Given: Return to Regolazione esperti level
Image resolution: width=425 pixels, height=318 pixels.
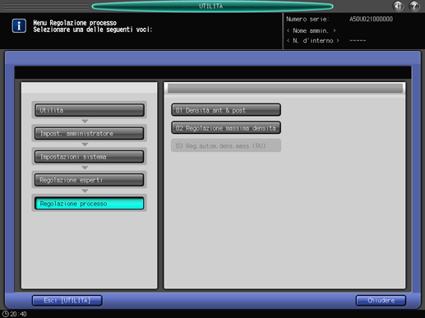Looking at the screenshot, I should tap(90, 180).
